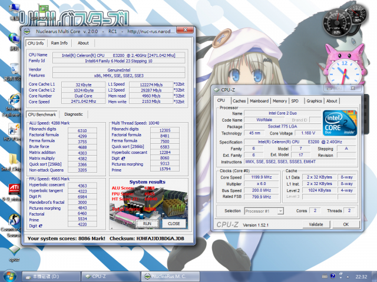Expand the Processor #1 selection dropdown
The width and height of the screenshot is (377, 282).
[x=280, y=211]
